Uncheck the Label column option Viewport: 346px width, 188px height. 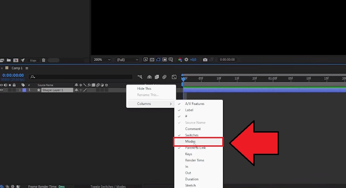(198, 110)
